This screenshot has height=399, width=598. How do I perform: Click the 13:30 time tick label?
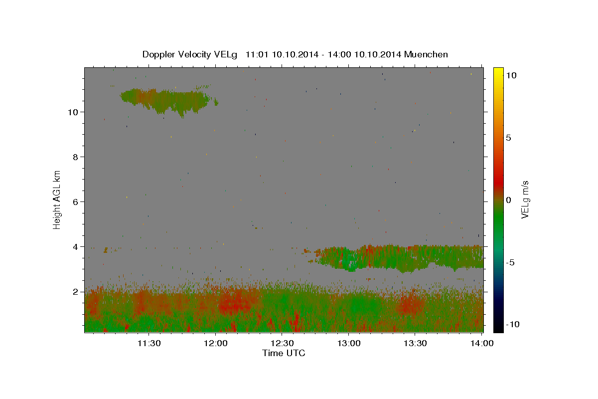point(415,343)
